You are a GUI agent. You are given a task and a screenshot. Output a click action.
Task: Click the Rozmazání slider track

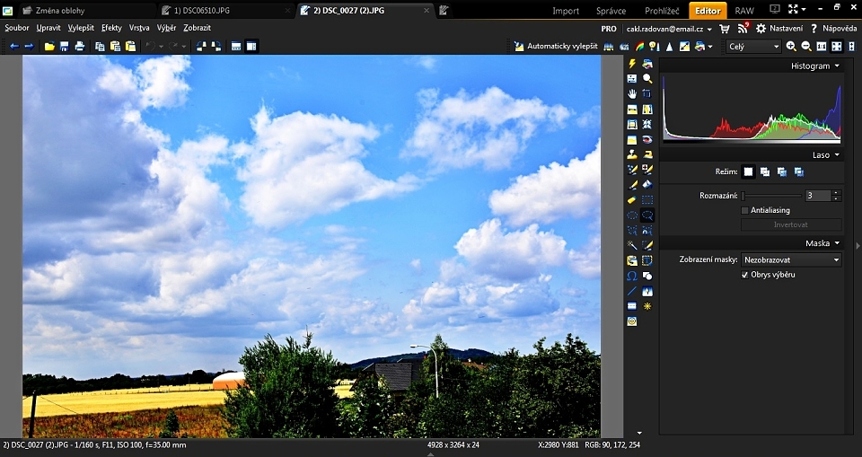click(772, 196)
